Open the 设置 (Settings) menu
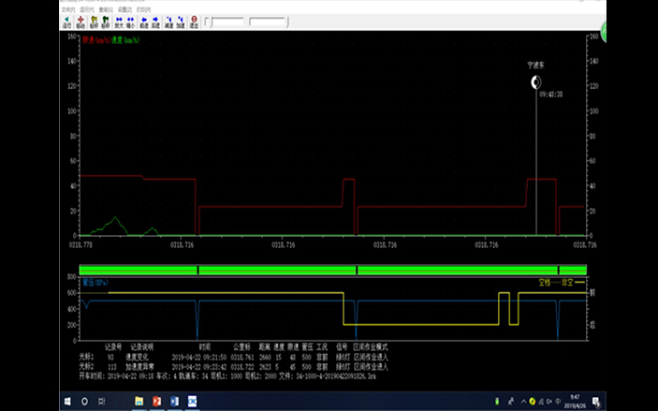Viewport: 658px width, 411px height. coord(123,9)
